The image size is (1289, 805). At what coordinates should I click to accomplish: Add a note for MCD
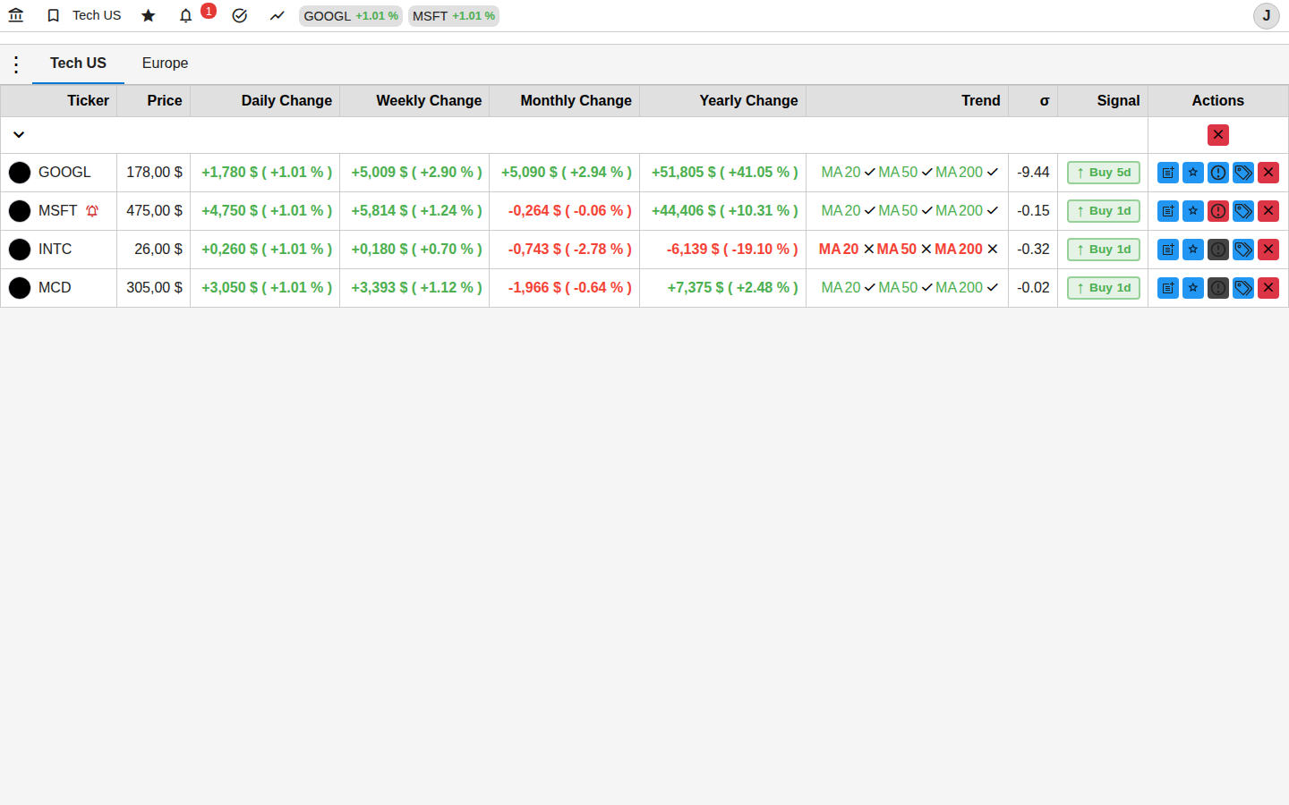pos(1168,288)
